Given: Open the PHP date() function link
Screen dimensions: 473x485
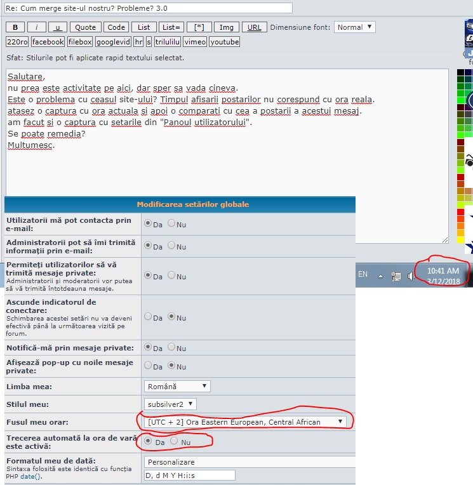Looking at the screenshot, I should pyautogui.click(x=29, y=476).
